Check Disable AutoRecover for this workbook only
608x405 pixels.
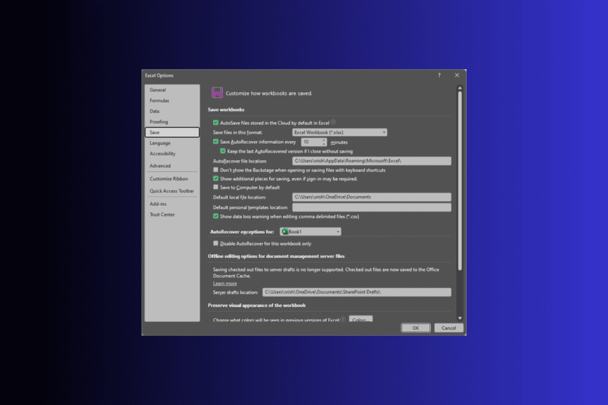[216, 244]
